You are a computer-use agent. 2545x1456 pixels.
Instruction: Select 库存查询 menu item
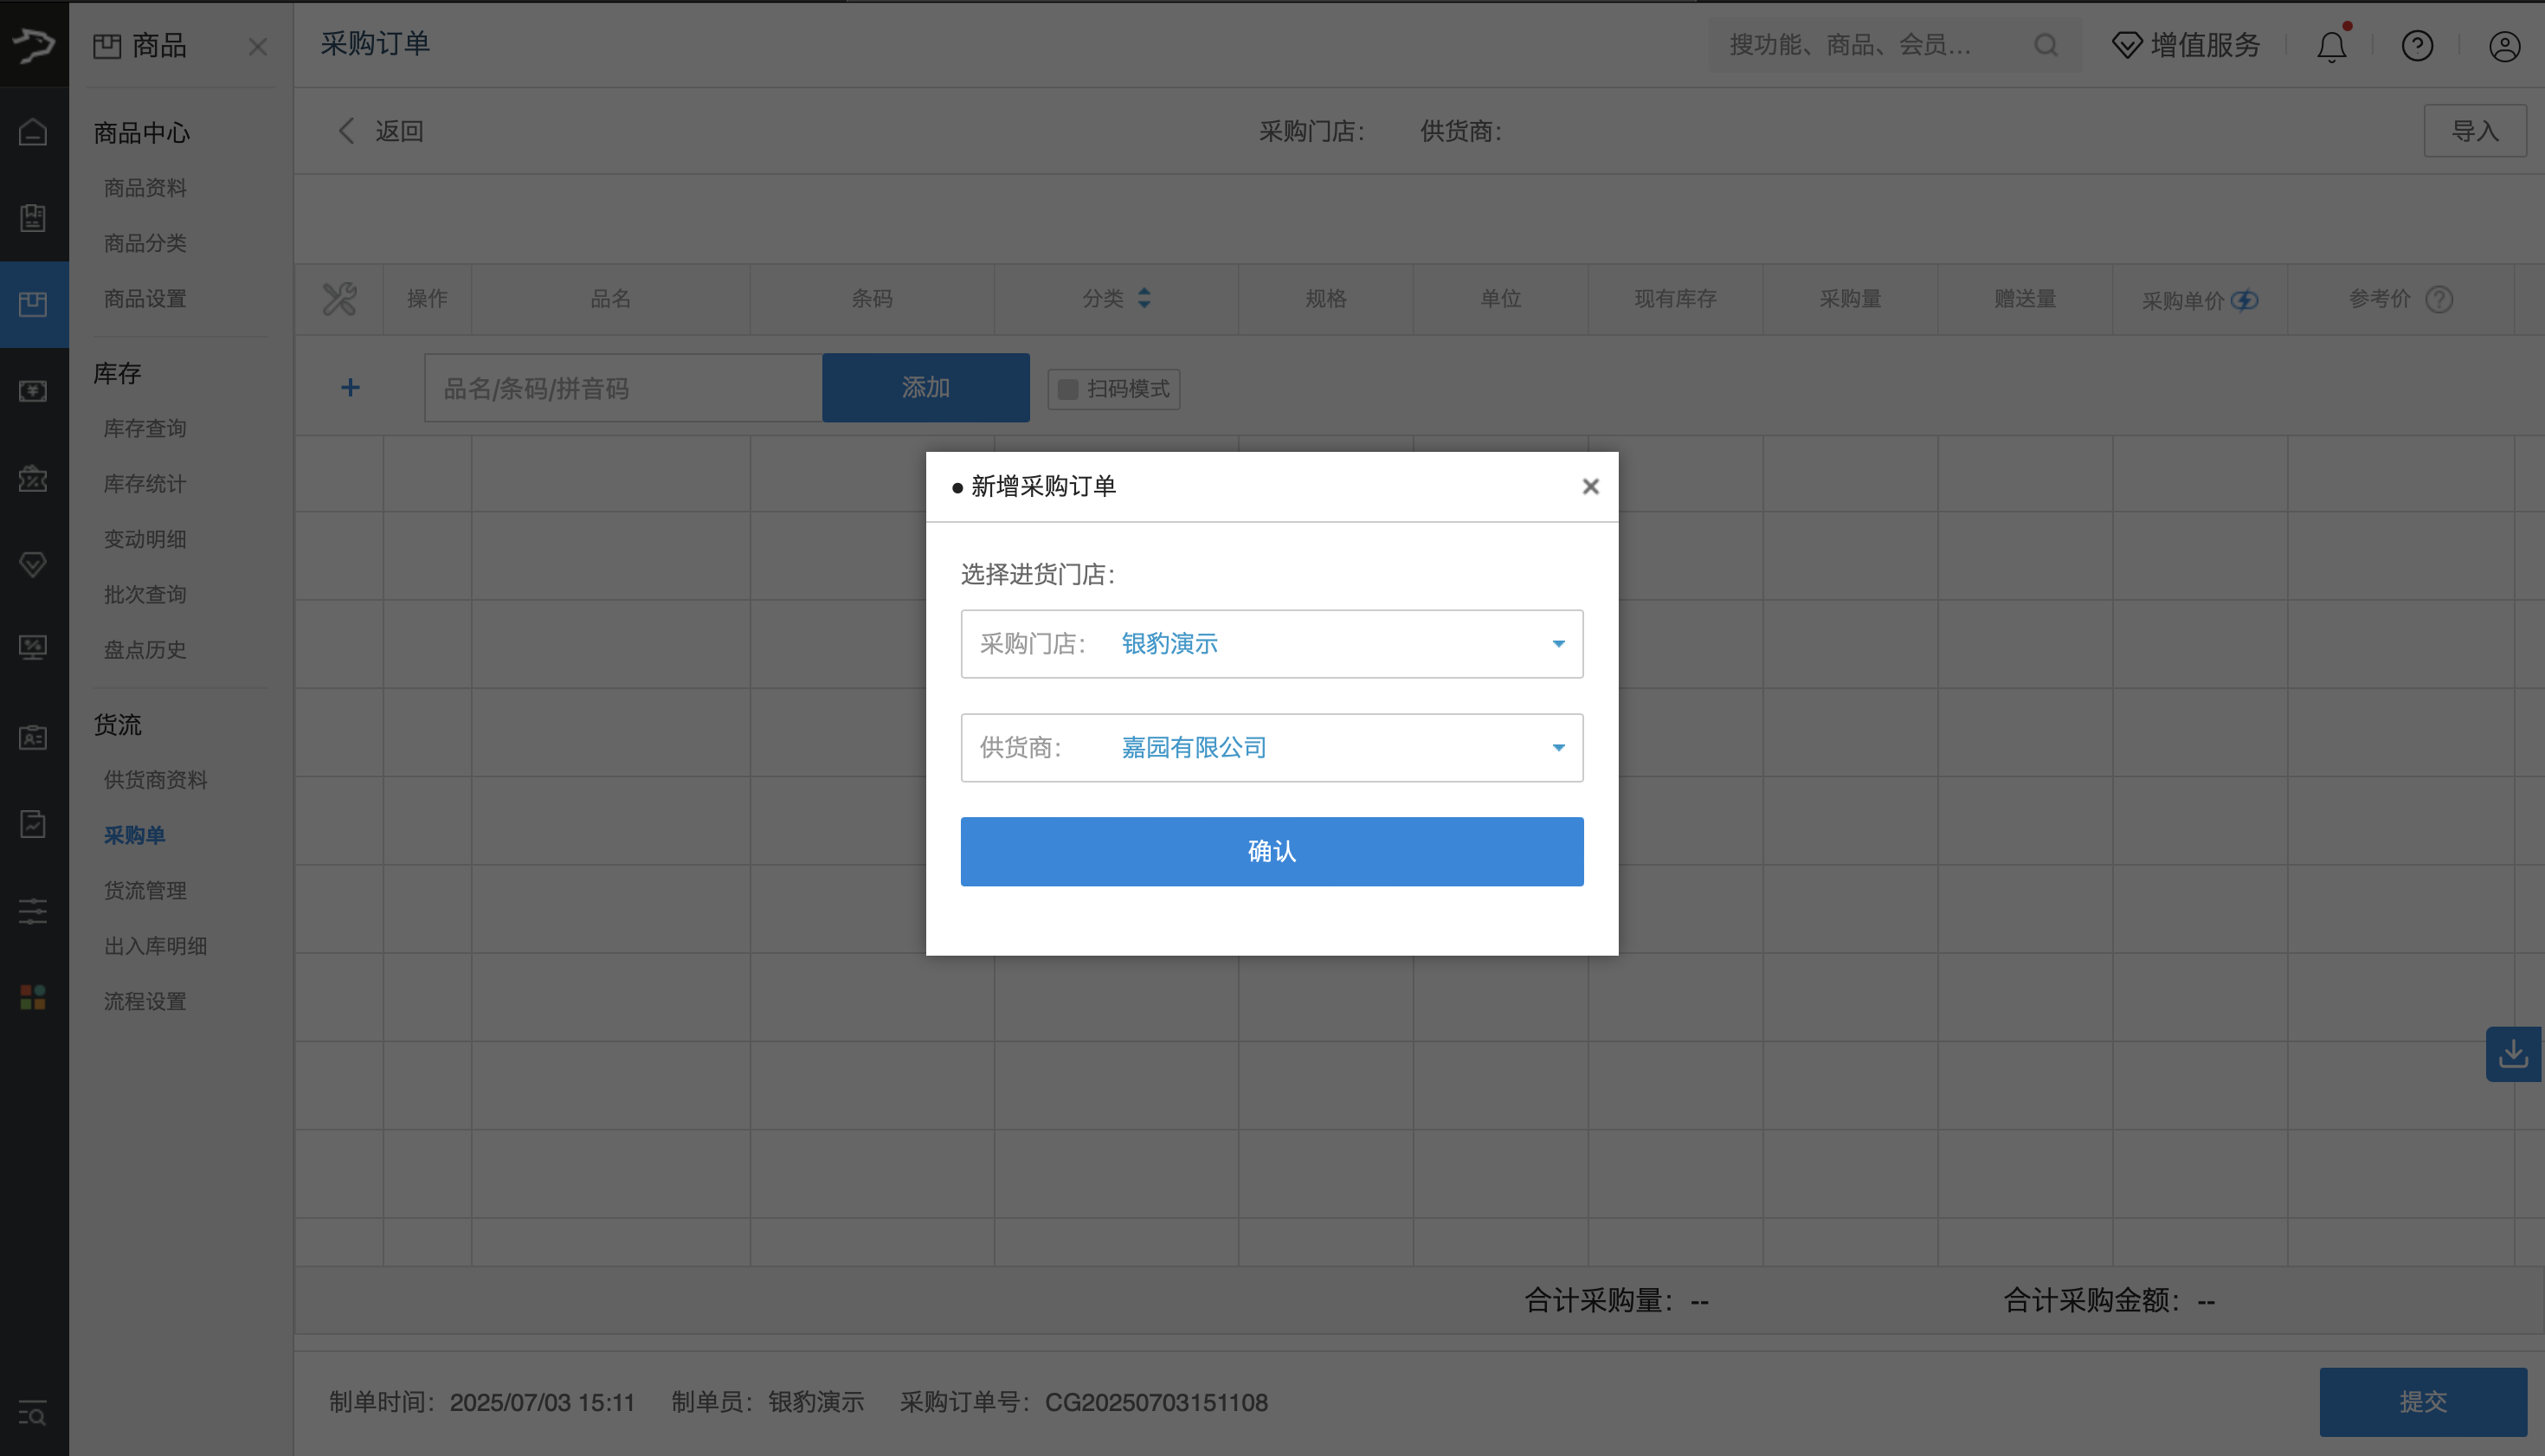[x=145, y=429]
